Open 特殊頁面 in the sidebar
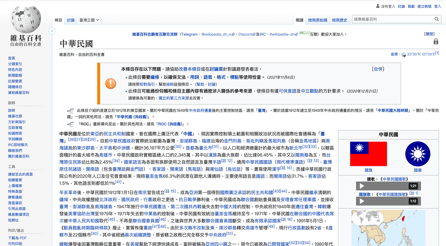The height and width of the screenshot is (246, 446). 15,192
